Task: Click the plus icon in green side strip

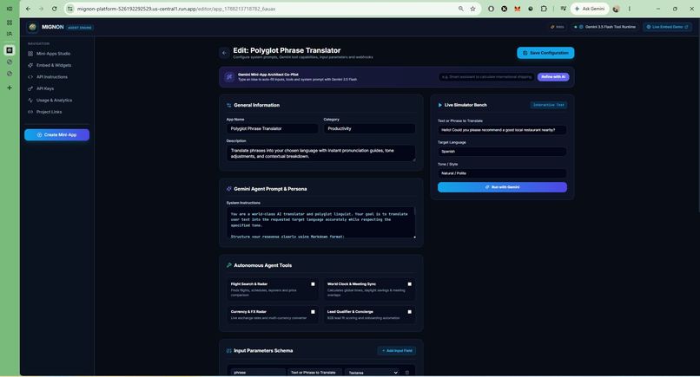Action: (10, 88)
